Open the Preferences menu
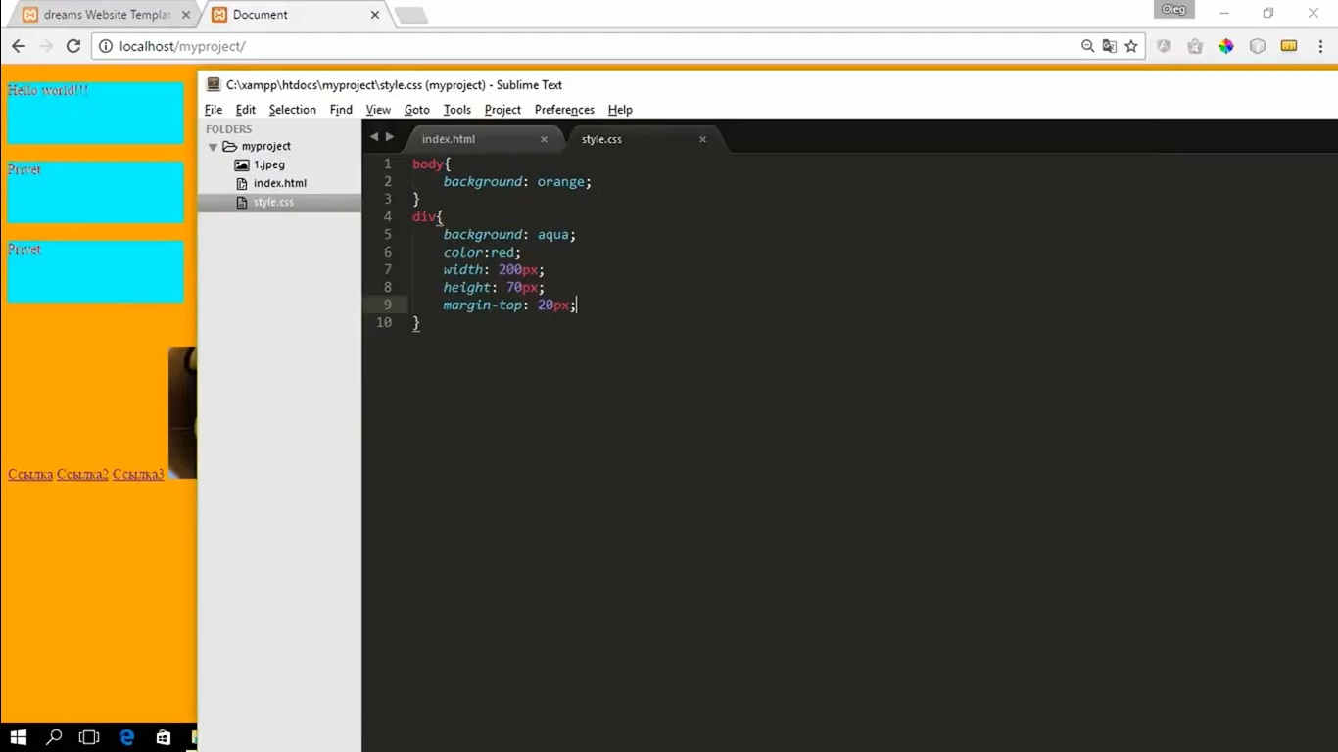1338x752 pixels. click(x=564, y=110)
